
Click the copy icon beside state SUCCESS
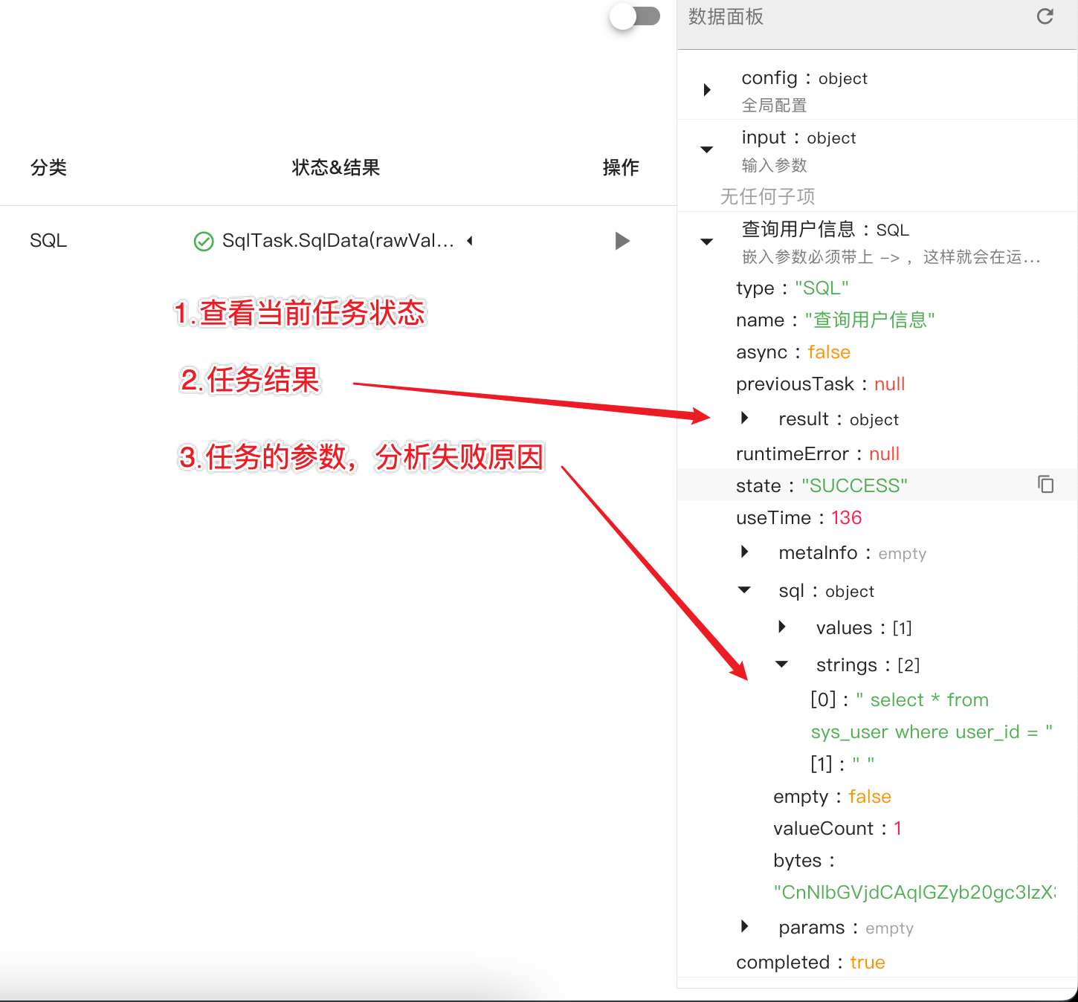click(1045, 485)
